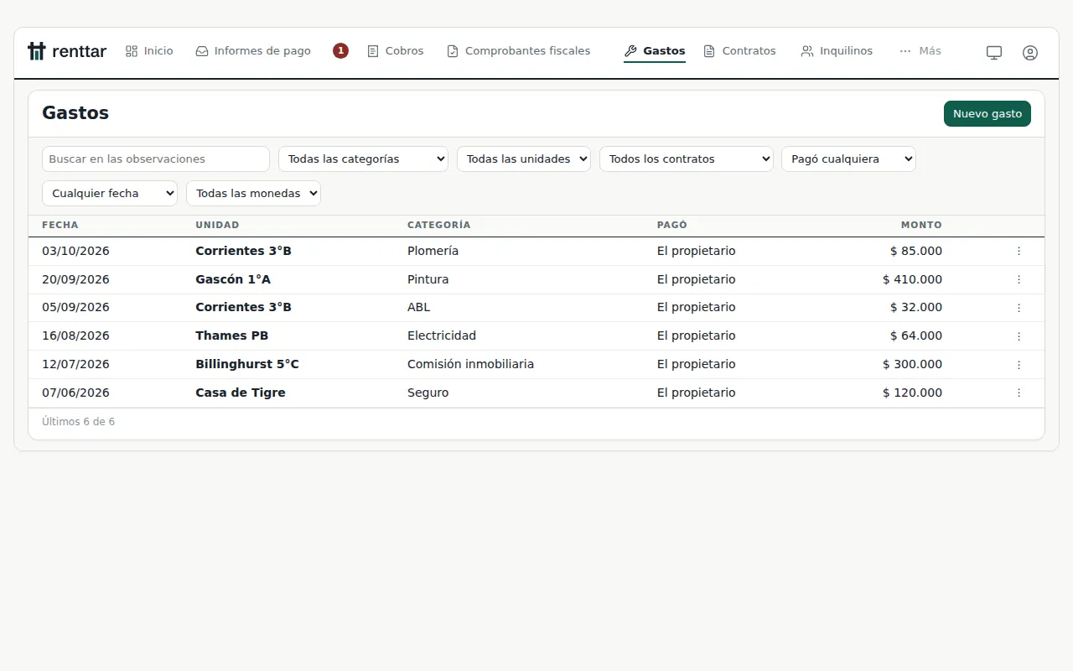The height and width of the screenshot is (671, 1073).
Task: Go to Inicio dashboard
Action: click(x=149, y=51)
